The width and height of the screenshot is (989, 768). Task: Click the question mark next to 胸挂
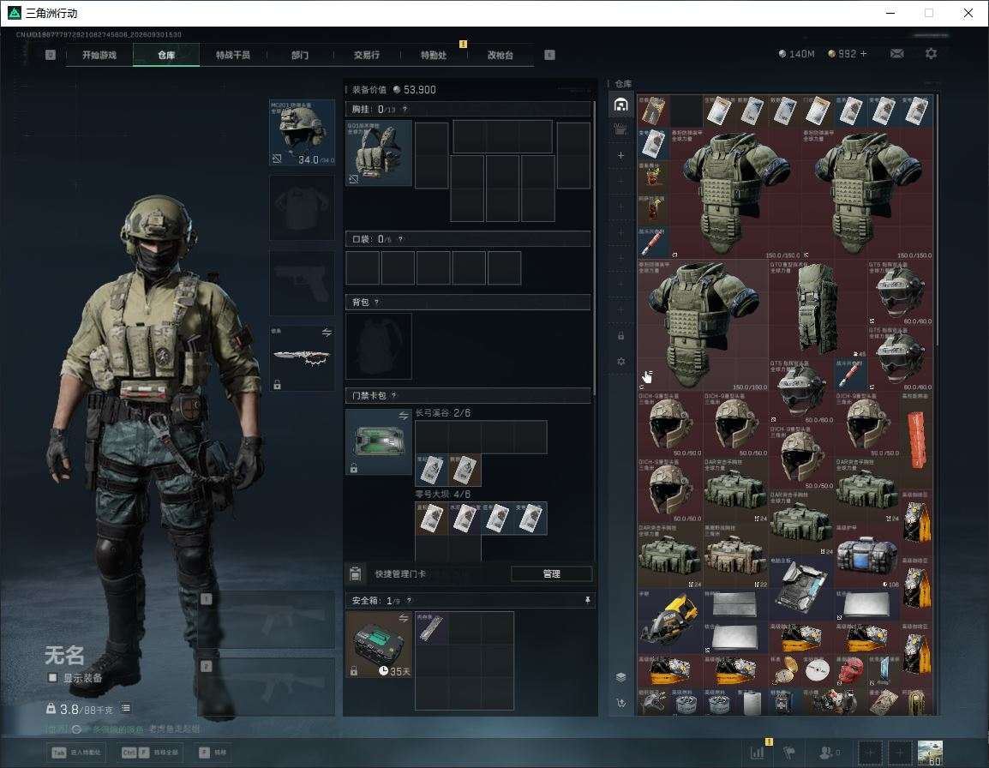405,109
